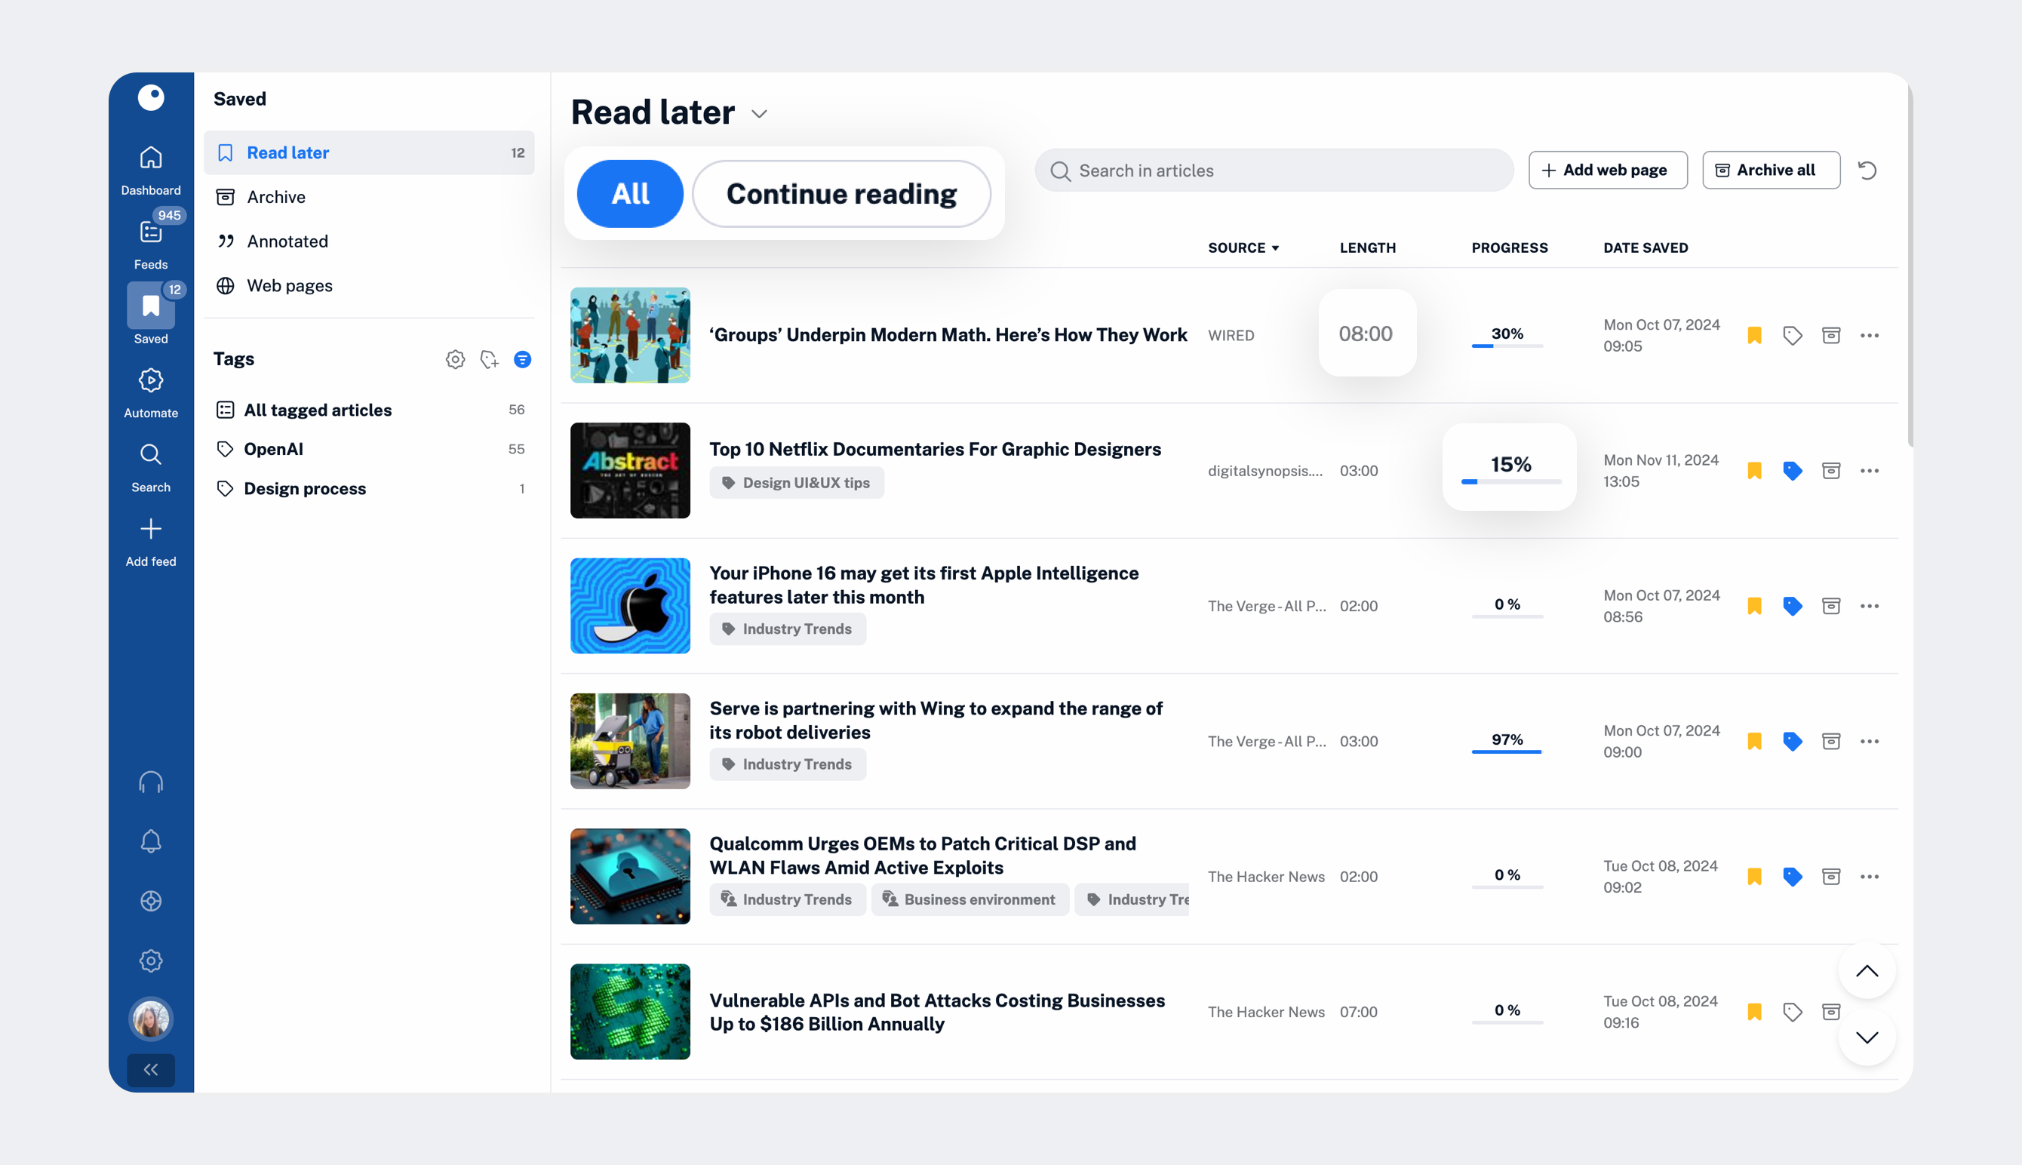Viewport: 2022px width, 1165px height.
Task: Click the refresh articles icon
Action: click(1867, 171)
